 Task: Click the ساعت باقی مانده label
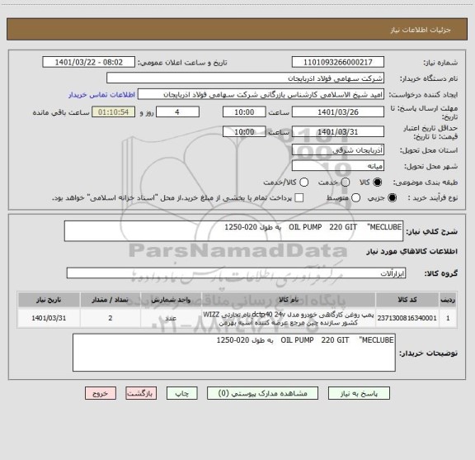(61, 112)
